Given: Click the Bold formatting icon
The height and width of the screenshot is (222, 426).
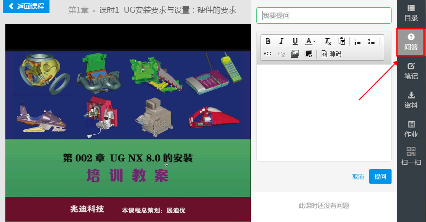Looking at the screenshot, I should click(x=268, y=41).
